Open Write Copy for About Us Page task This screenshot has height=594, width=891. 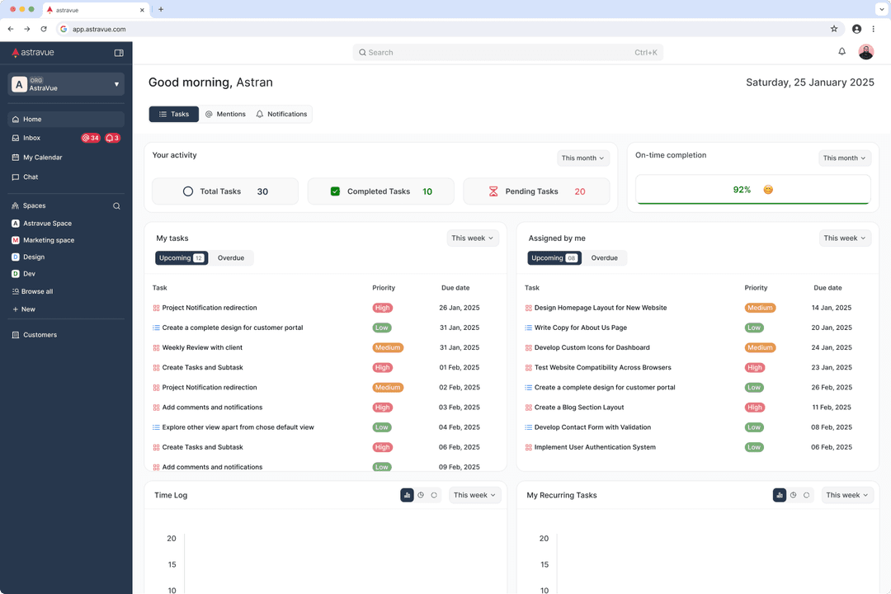[x=580, y=328]
